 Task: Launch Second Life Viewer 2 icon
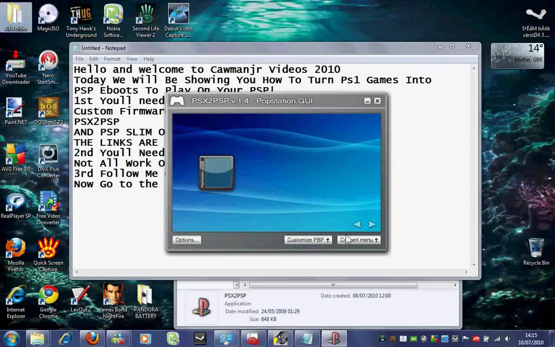146,21
